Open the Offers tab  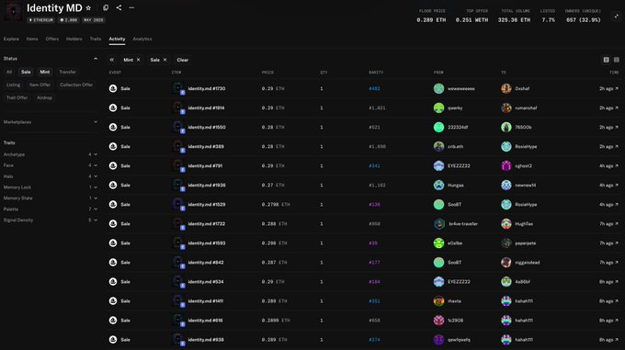click(x=51, y=39)
